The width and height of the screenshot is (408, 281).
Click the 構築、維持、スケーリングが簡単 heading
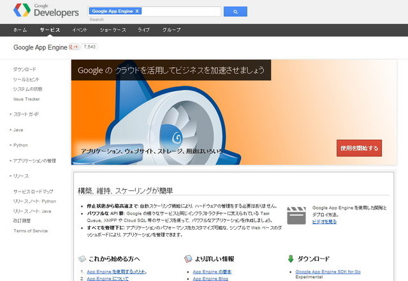tap(126, 190)
